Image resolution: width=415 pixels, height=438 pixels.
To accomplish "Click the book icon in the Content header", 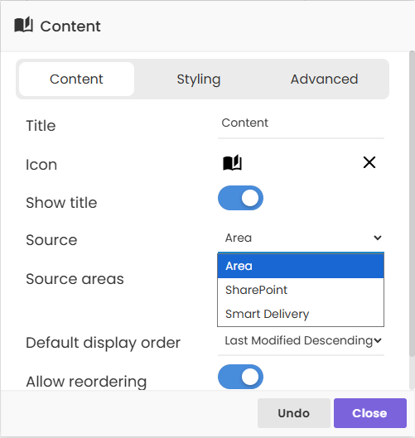I will (24, 25).
